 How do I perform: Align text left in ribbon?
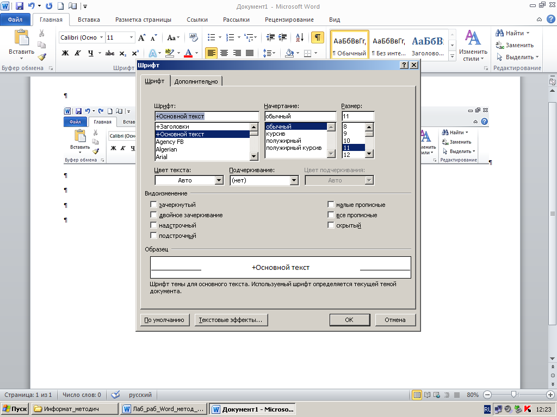211,53
